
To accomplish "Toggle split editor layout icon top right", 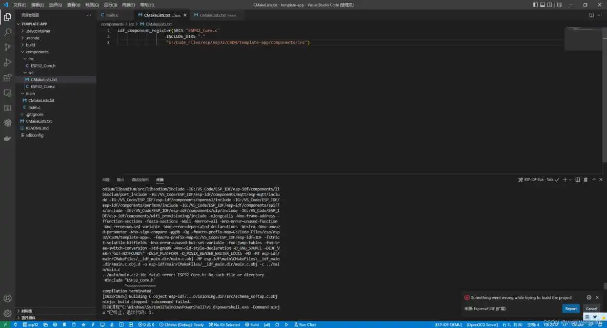I will pos(592,15).
